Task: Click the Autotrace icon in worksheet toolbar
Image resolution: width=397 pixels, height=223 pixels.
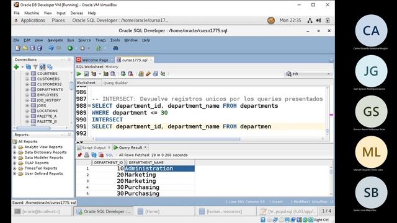Action: (106, 74)
